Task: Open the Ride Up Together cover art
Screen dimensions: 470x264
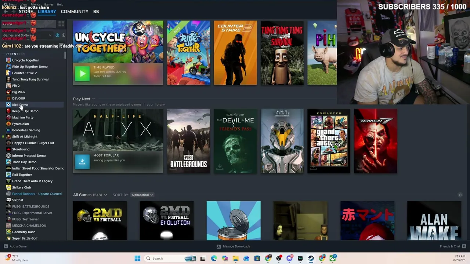Action: pos(188,53)
